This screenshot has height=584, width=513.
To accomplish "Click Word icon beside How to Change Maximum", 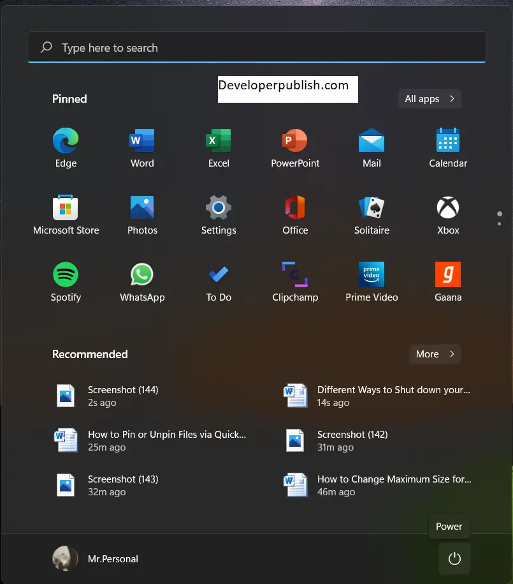I will pos(296,485).
